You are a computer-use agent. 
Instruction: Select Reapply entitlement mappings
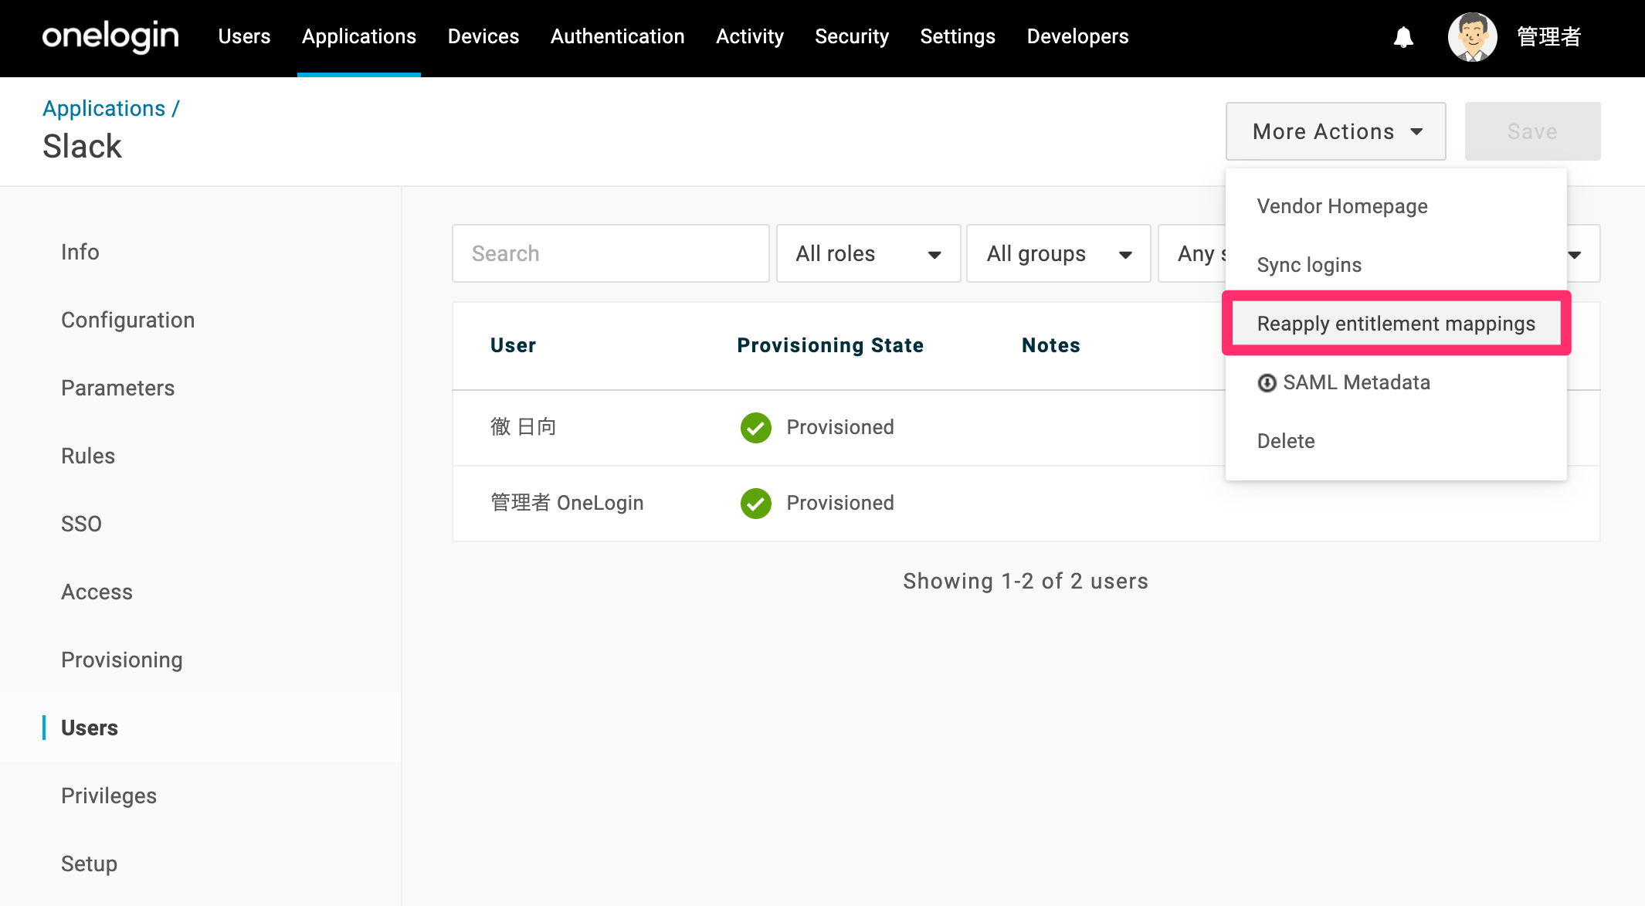point(1396,324)
